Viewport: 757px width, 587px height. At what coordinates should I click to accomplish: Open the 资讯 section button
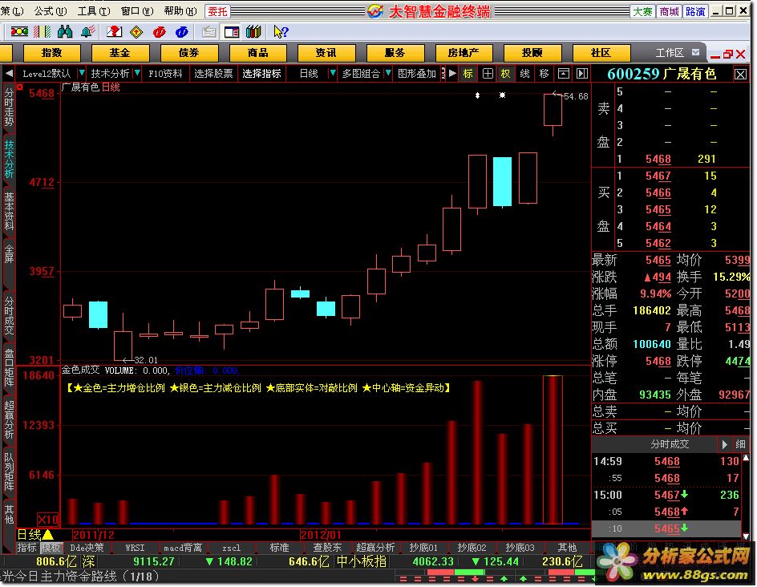(326, 53)
